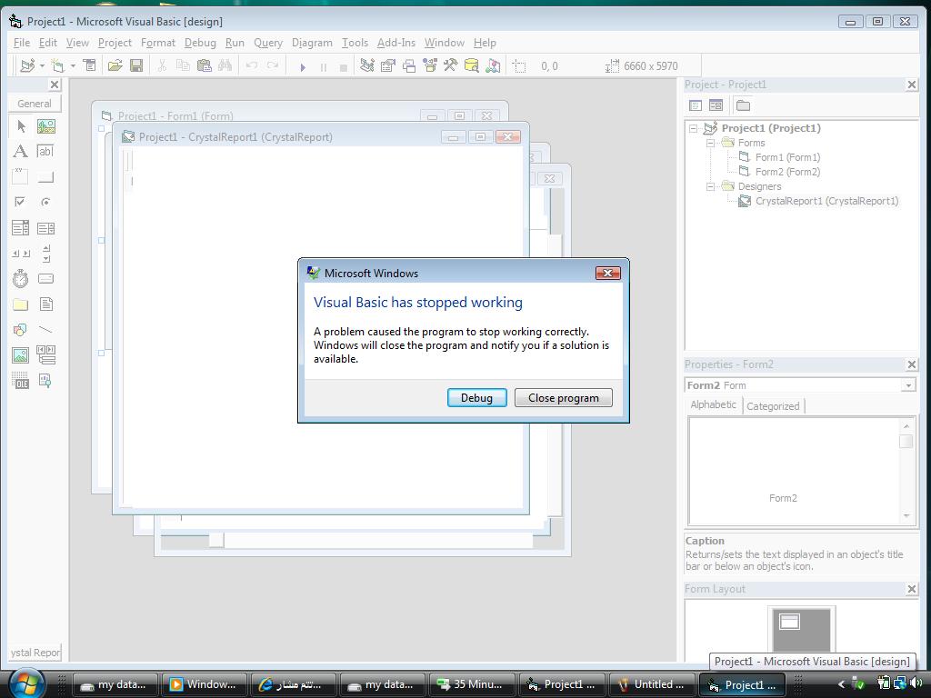Collapse the Forms folder node
931x698 pixels.
[x=710, y=143]
